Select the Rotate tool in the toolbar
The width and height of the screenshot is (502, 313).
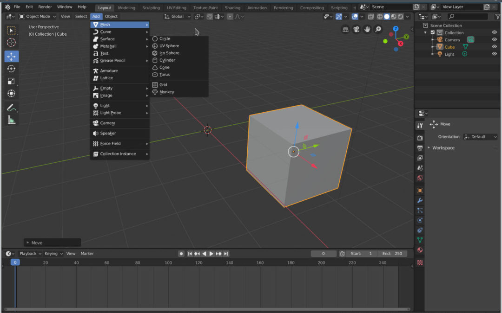[11, 69]
